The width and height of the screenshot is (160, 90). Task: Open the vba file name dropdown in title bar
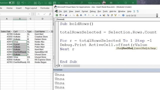coord(74,3)
